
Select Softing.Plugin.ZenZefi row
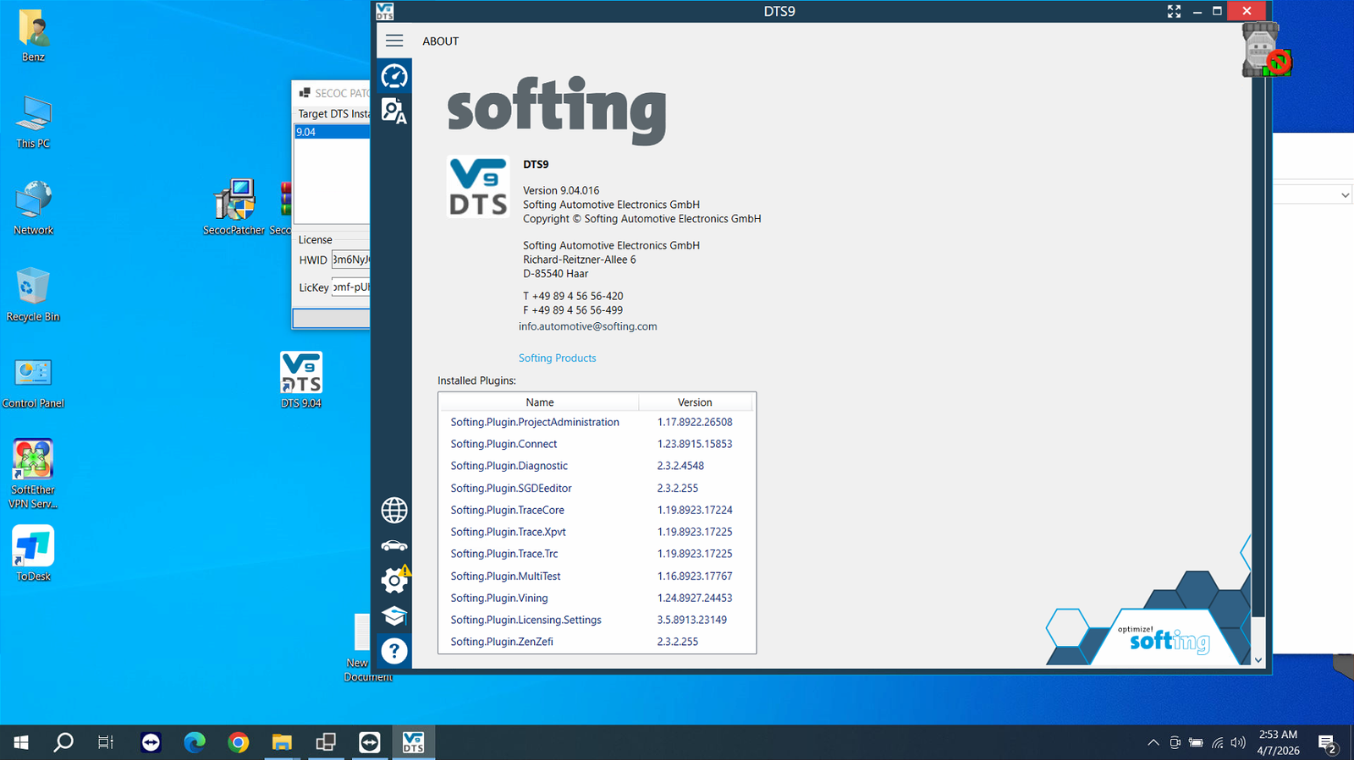597,642
